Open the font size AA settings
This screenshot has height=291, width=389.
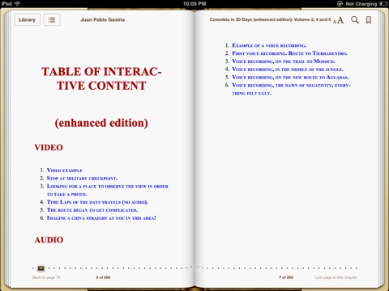pyautogui.click(x=339, y=20)
